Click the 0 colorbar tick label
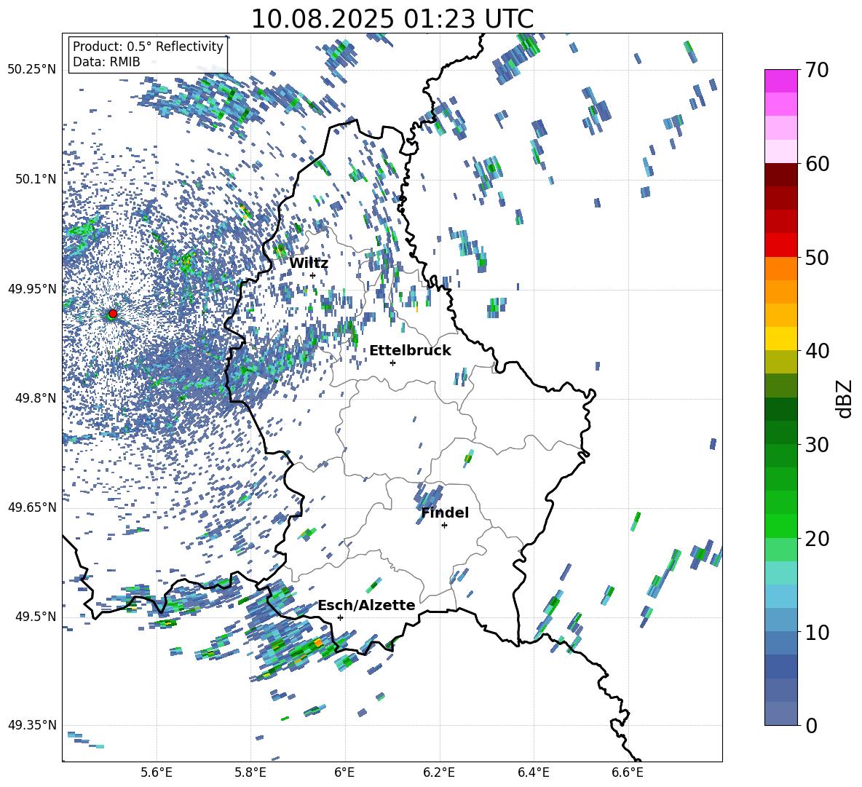This screenshot has width=862, height=787. [811, 725]
